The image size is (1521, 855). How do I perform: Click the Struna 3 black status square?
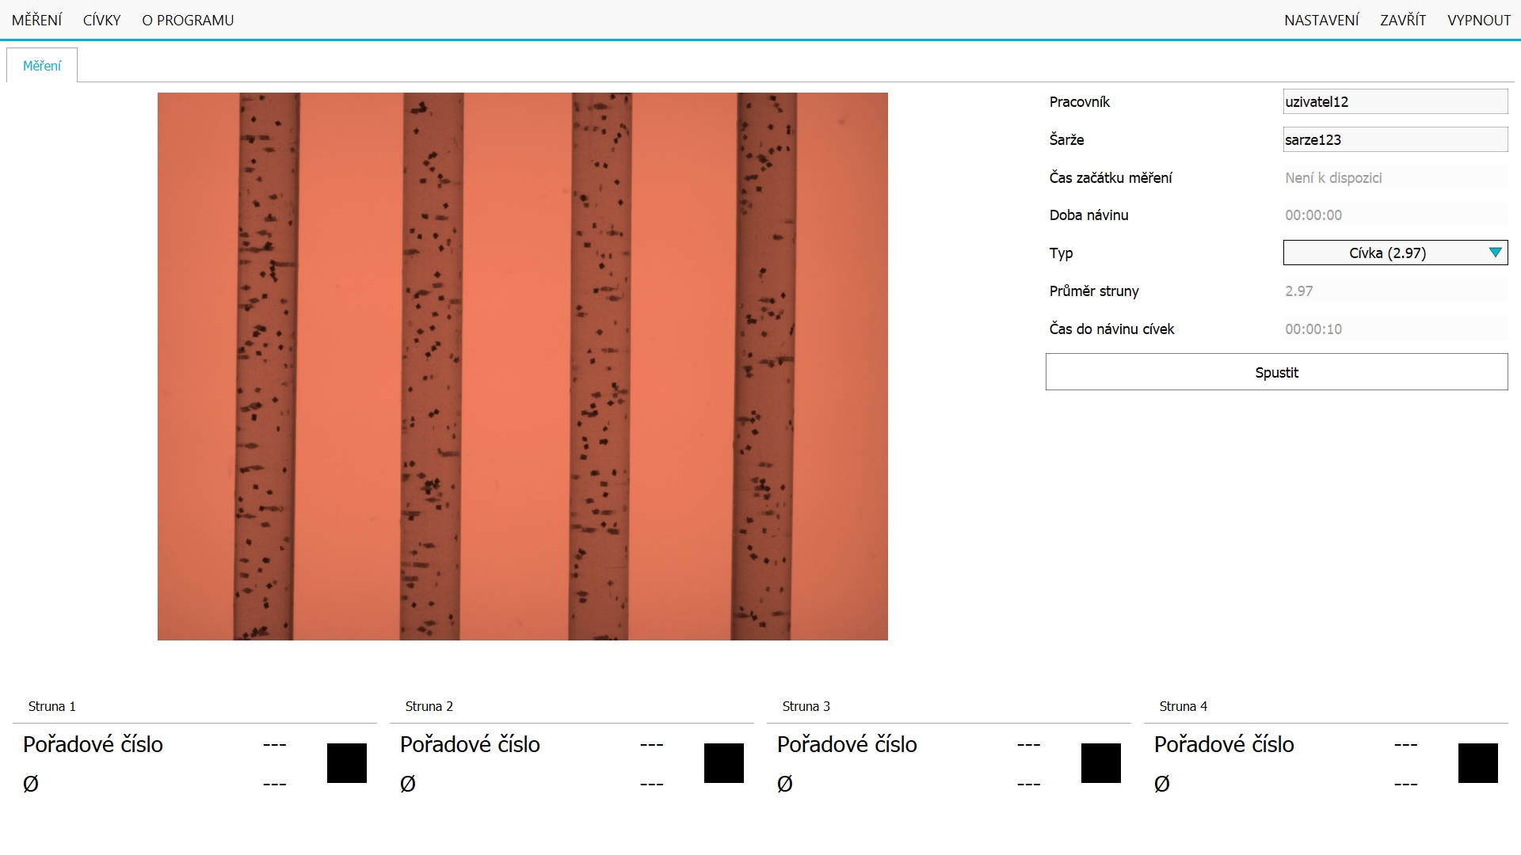click(x=1101, y=763)
